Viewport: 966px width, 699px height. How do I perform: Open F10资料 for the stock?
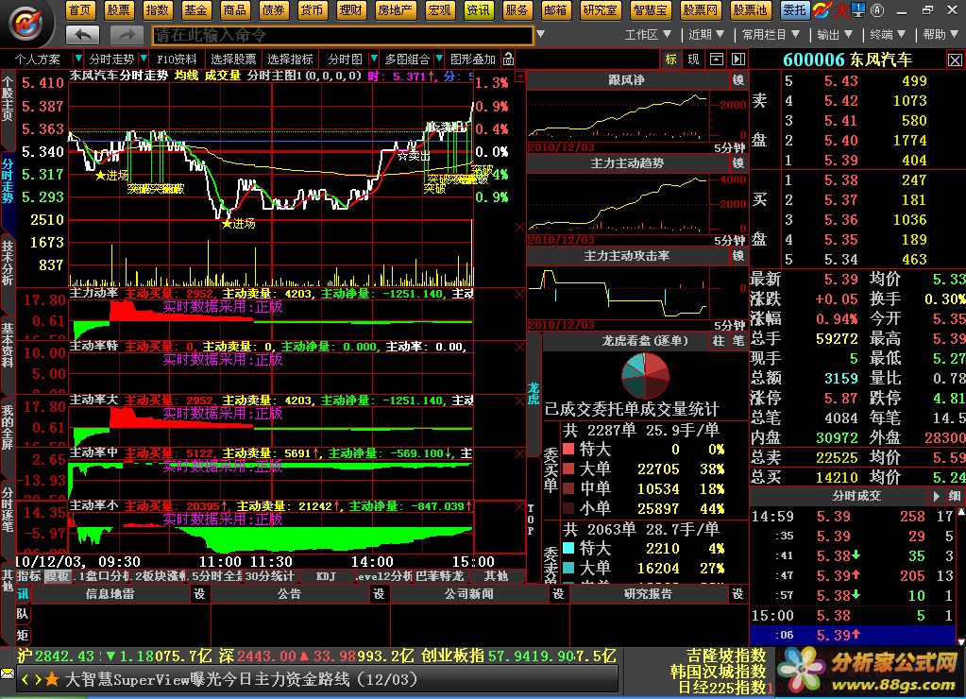pyautogui.click(x=177, y=60)
